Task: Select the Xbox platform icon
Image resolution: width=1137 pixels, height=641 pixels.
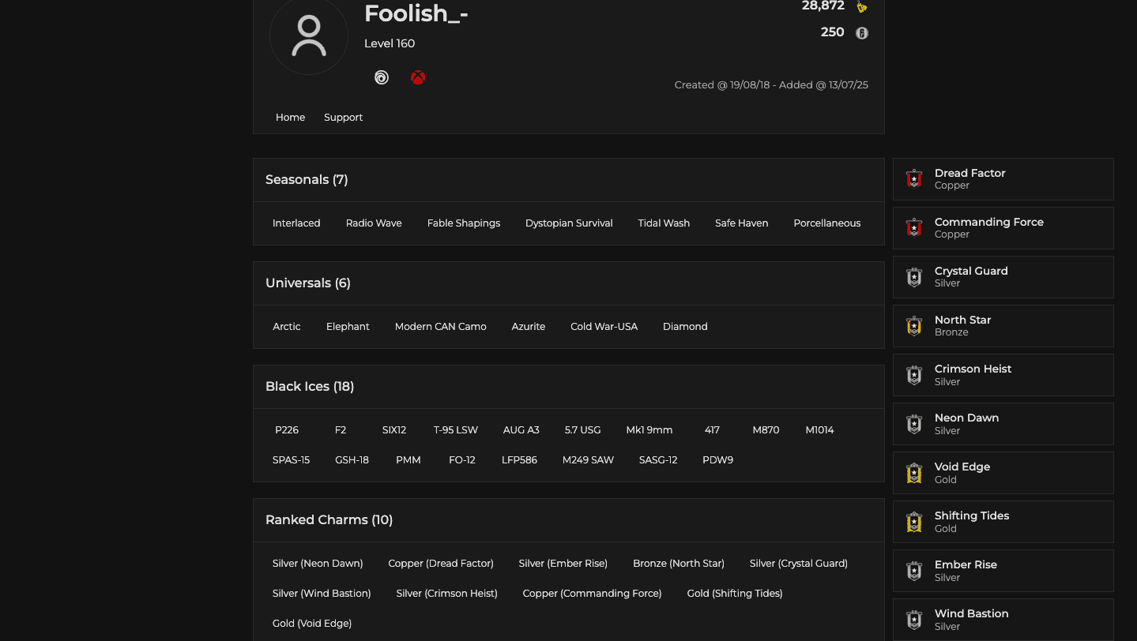Action: point(417,77)
